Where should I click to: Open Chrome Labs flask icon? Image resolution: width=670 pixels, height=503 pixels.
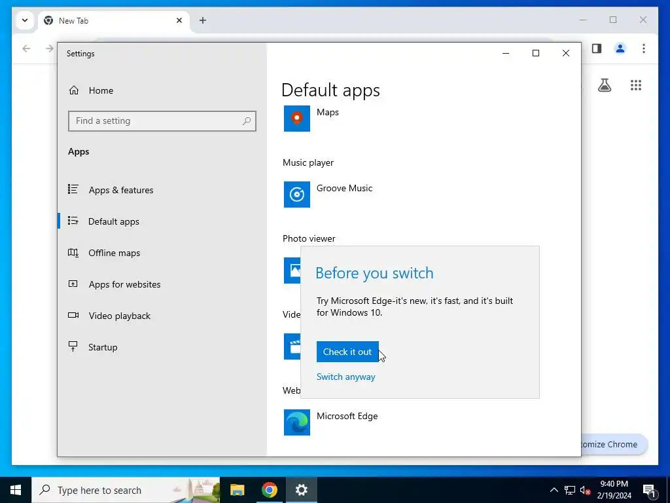[604, 85]
